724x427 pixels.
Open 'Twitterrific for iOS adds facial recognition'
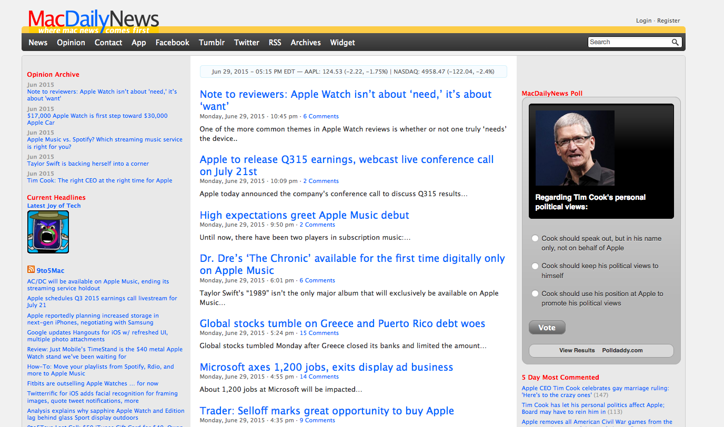click(103, 396)
